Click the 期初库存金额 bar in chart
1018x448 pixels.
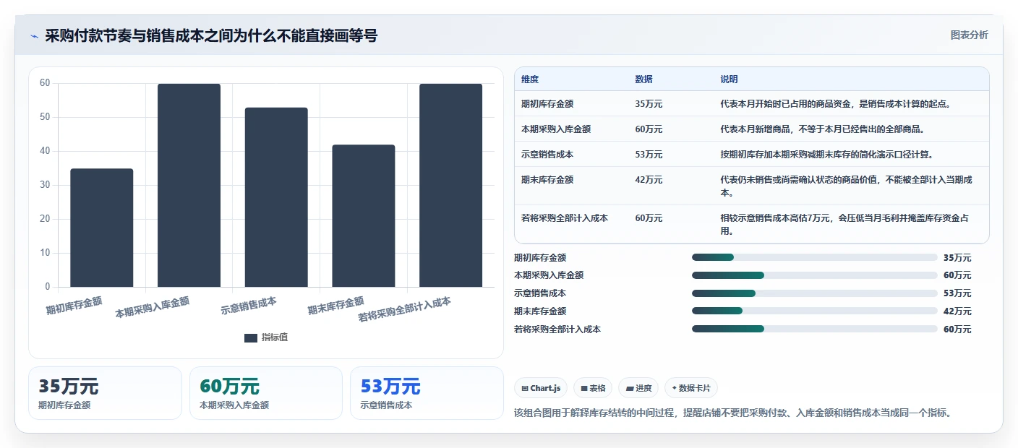click(102, 228)
